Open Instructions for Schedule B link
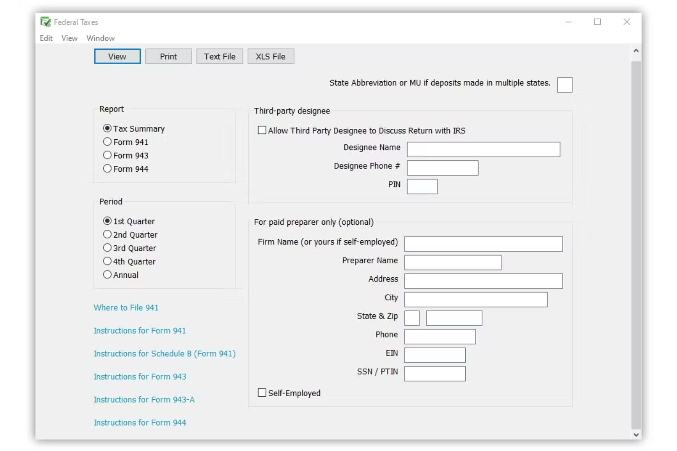This screenshot has height=451, width=677. (164, 354)
